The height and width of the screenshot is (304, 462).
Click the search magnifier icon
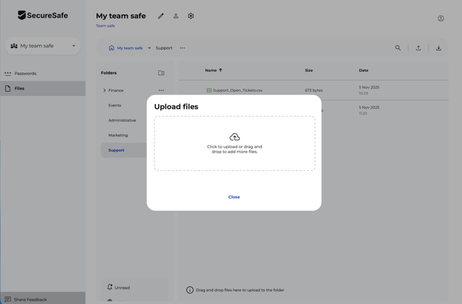pos(398,48)
